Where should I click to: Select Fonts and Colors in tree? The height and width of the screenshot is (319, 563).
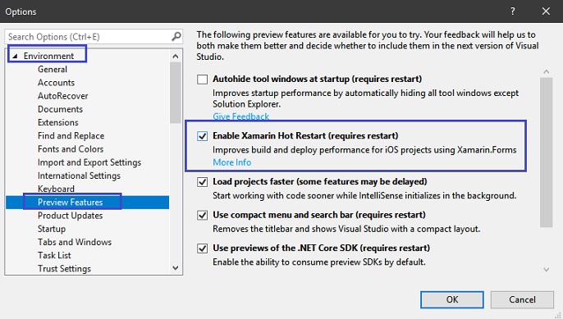click(x=71, y=149)
